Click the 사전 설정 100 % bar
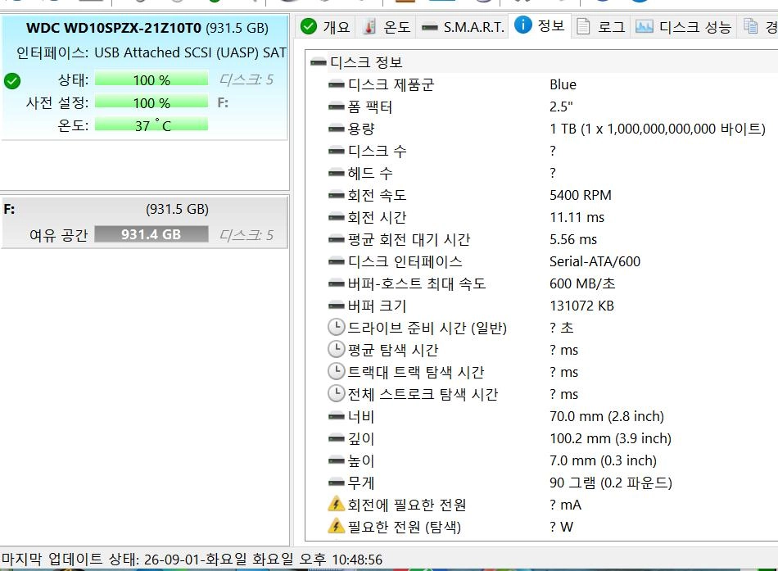The width and height of the screenshot is (778, 571). tap(152, 102)
